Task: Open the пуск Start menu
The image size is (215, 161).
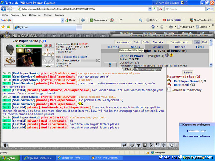Action: click(x=10, y=158)
